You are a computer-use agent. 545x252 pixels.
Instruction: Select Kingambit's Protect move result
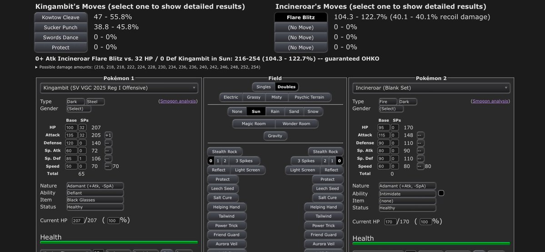(x=60, y=47)
